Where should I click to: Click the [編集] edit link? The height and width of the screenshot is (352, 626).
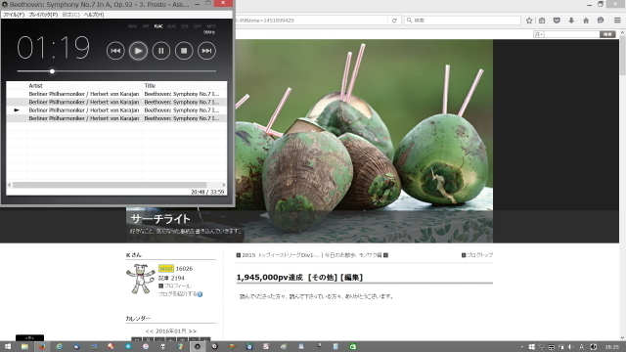coord(351,278)
